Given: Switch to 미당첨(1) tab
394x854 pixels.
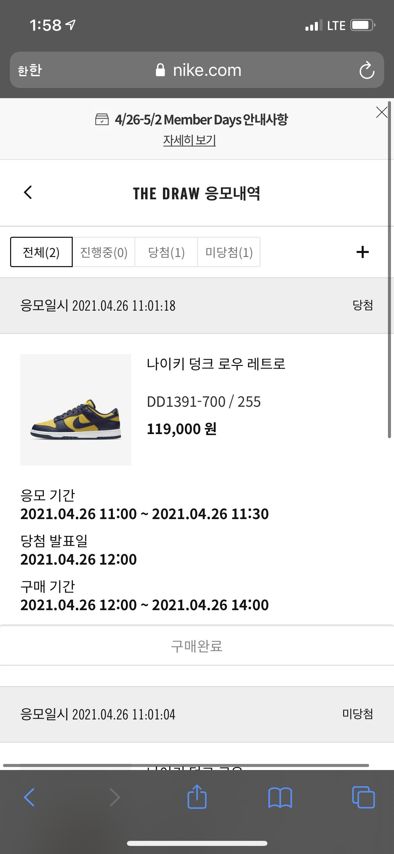Looking at the screenshot, I should click(x=229, y=252).
